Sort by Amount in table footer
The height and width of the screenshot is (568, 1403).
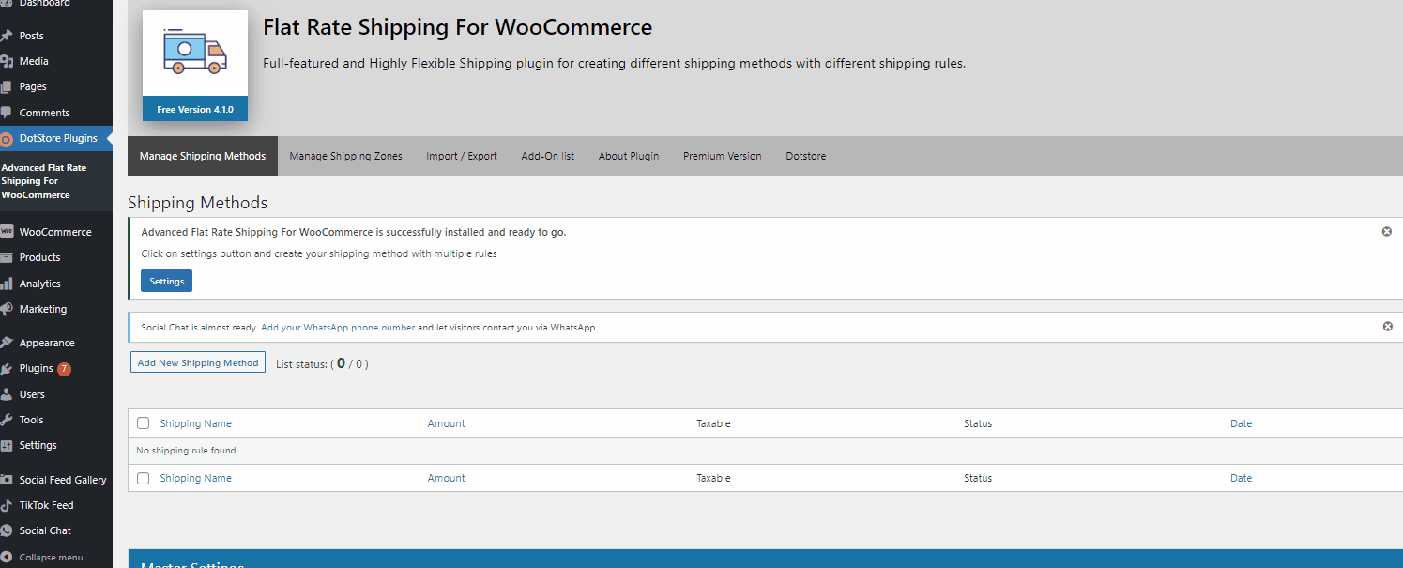click(447, 478)
